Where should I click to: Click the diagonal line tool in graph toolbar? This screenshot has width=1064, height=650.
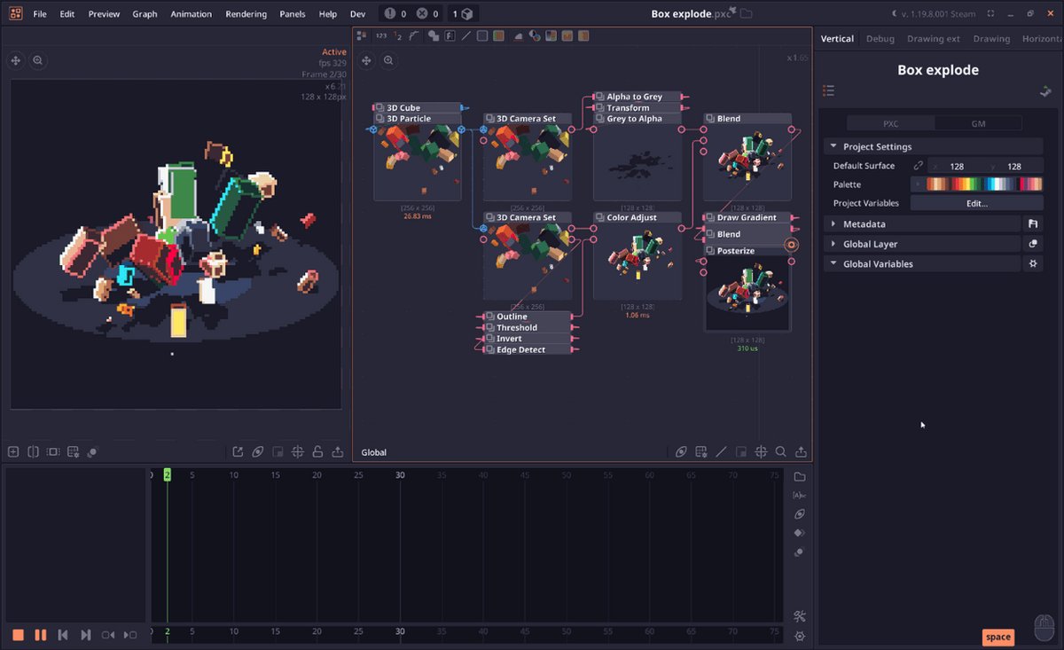coord(466,36)
